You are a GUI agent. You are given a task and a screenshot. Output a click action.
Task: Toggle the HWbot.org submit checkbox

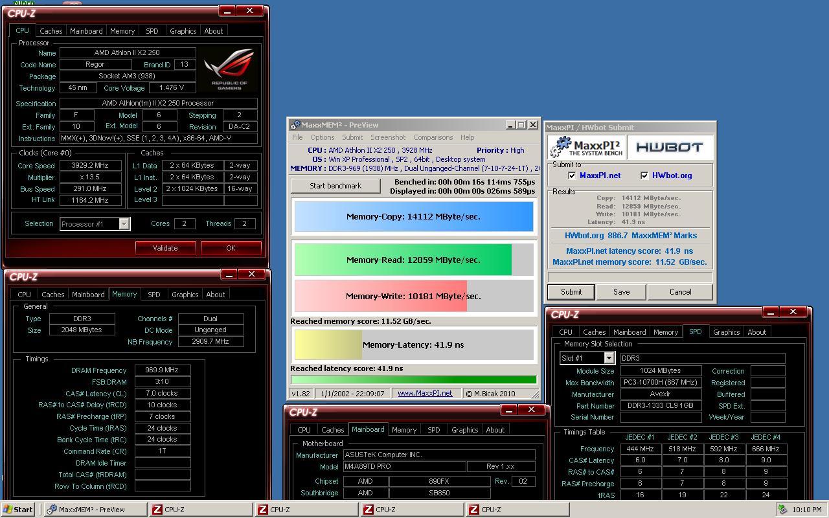[644, 175]
